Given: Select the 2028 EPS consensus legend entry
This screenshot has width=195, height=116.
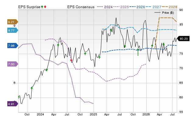Looking at the screenshot, I should click(x=169, y=7).
